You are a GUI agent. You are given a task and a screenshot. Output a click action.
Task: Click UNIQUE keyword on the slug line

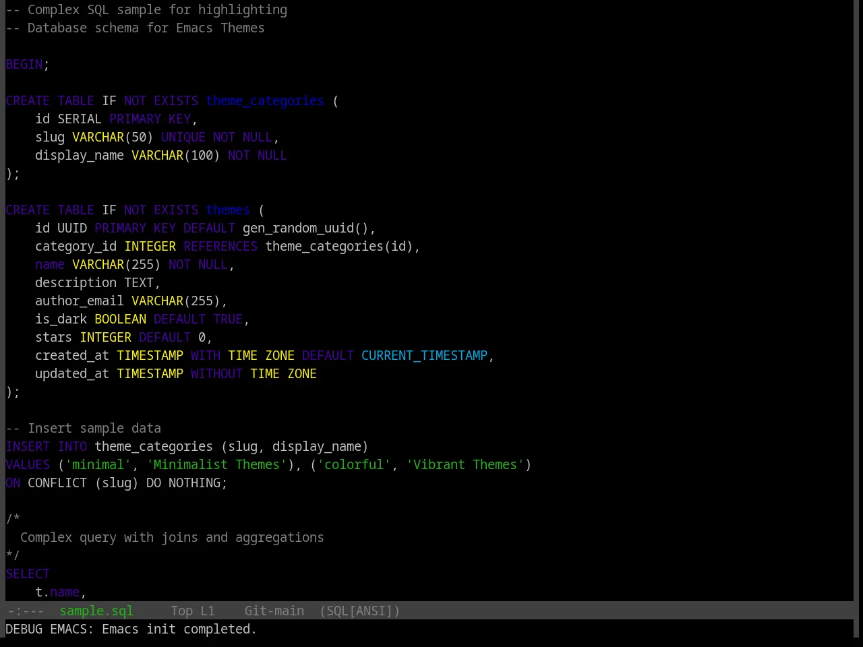click(183, 137)
